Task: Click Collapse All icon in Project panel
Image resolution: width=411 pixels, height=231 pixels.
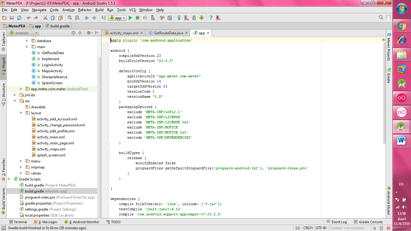Action: (80, 33)
